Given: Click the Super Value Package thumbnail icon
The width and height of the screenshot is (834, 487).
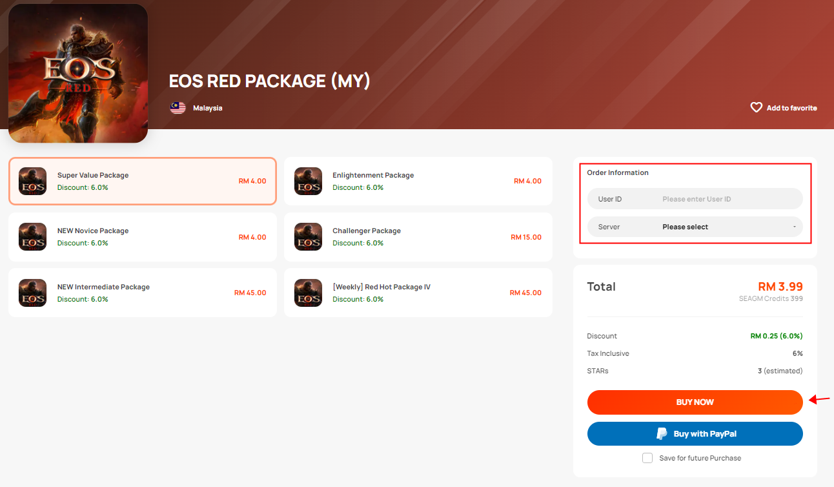Looking at the screenshot, I should pyautogui.click(x=32, y=181).
